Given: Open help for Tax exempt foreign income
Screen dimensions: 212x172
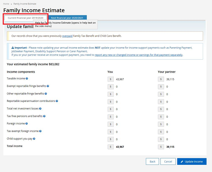Looking at the screenshot, I should (40, 131).
